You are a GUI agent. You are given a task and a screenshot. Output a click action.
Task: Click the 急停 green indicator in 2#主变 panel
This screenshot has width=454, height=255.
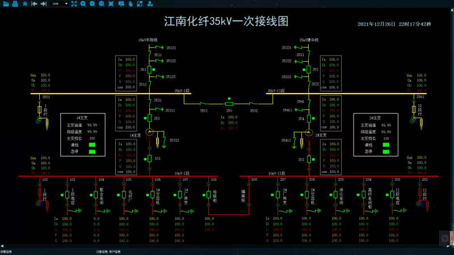(x=386, y=151)
